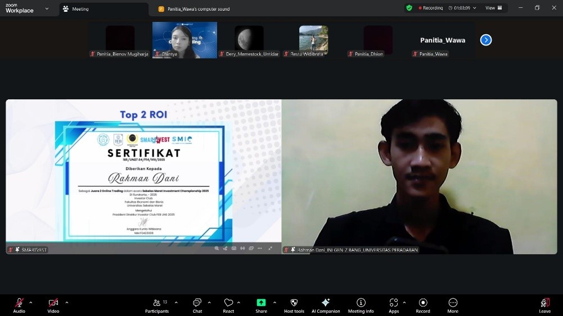The height and width of the screenshot is (316, 563).
Task: Show Meeting info
Action: click(361, 304)
